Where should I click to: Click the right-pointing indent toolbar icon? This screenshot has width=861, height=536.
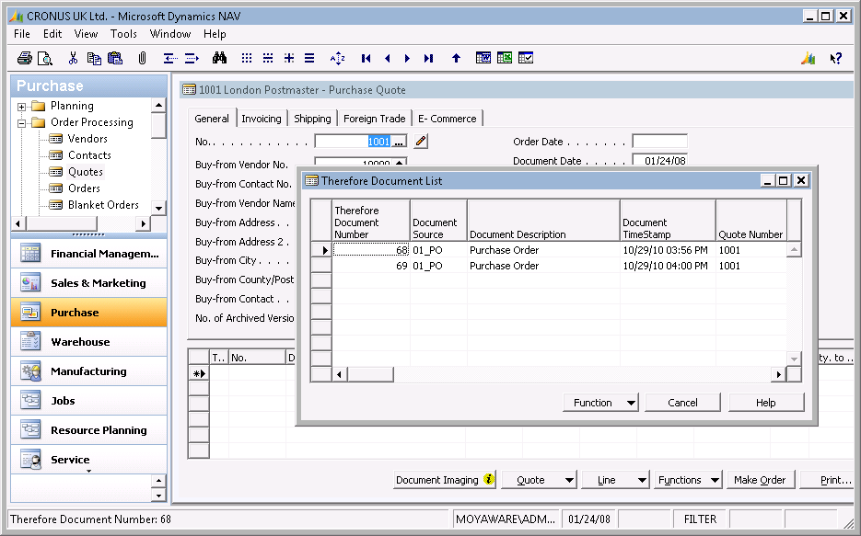coord(192,58)
